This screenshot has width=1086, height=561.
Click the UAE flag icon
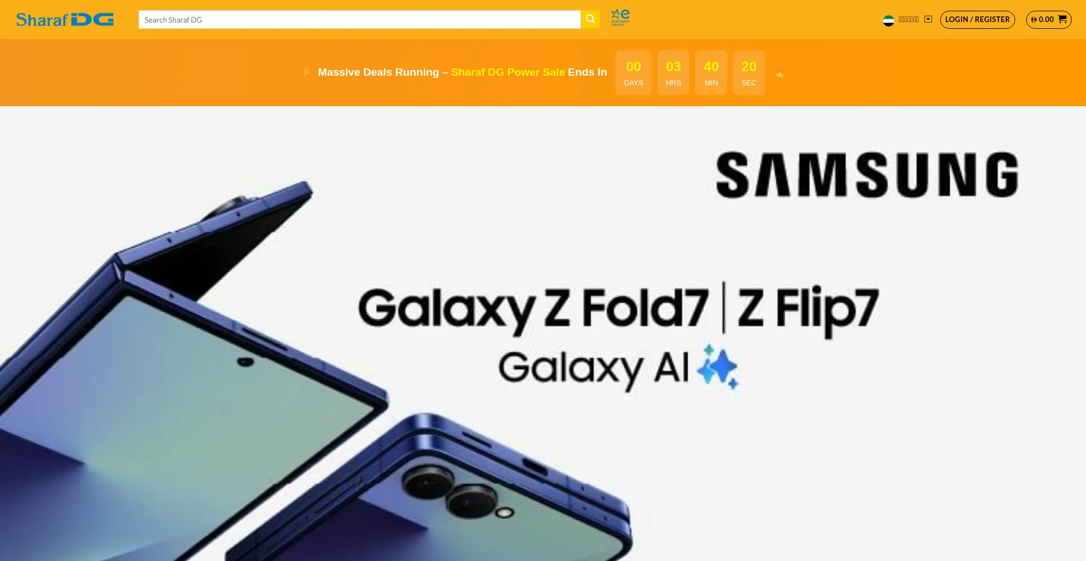coord(889,20)
